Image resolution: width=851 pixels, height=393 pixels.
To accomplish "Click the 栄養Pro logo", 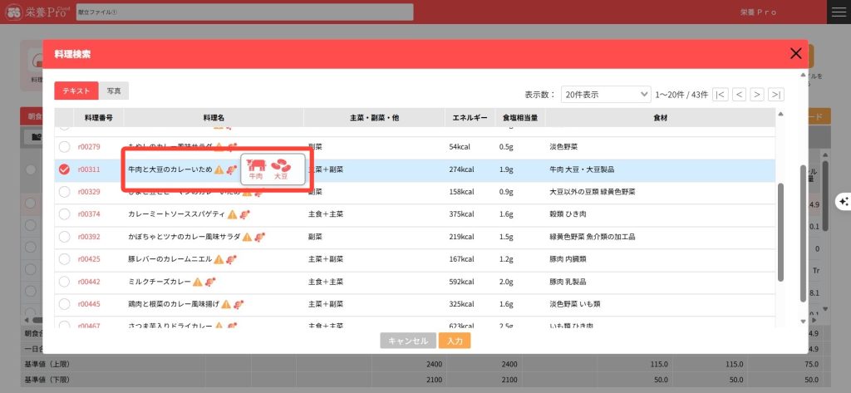I will pyautogui.click(x=36, y=12).
